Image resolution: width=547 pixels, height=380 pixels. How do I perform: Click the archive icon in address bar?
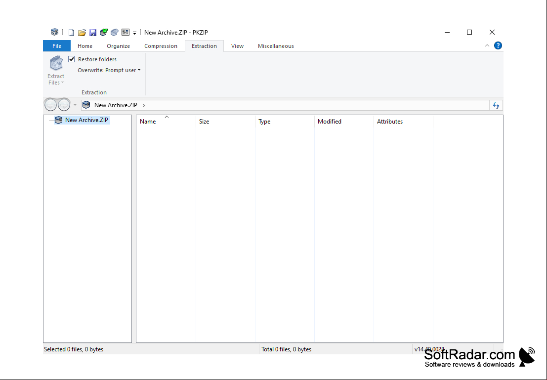tap(86, 105)
